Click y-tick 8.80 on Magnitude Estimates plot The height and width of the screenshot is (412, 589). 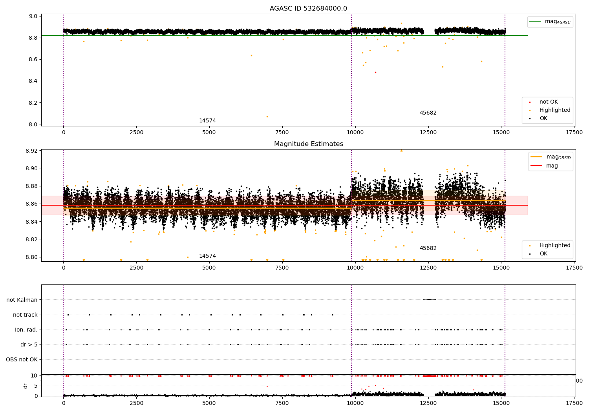click(32, 257)
